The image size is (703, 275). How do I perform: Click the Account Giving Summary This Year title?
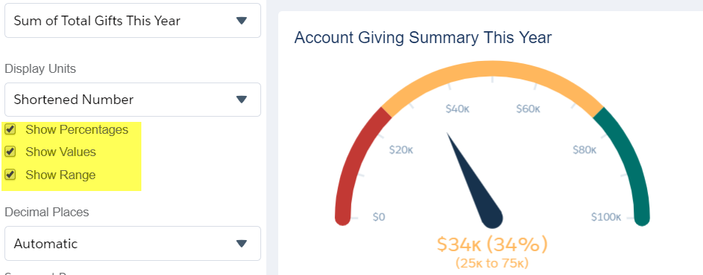[423, 37]
